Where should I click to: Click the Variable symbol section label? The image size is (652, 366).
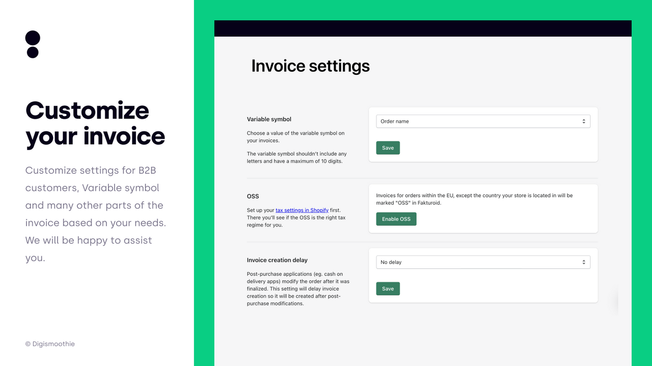269,119
